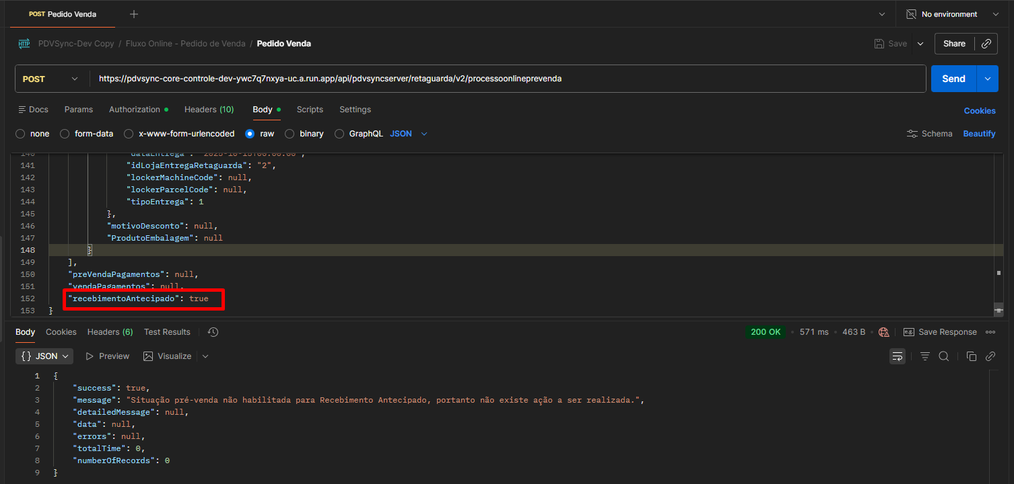Click the new tab plus icon
1014x484 pixels.
pyautogui.click(x=134, y=14)
